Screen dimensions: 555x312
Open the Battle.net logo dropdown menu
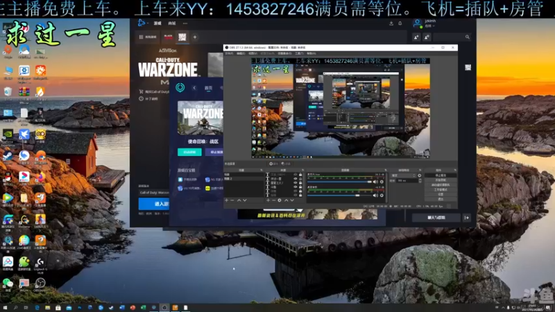coord(142,23)
